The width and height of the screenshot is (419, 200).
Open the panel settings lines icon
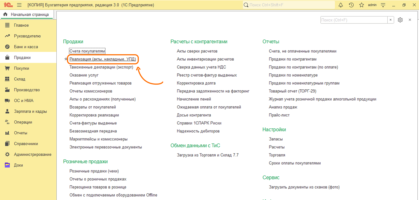coord(383,5)
